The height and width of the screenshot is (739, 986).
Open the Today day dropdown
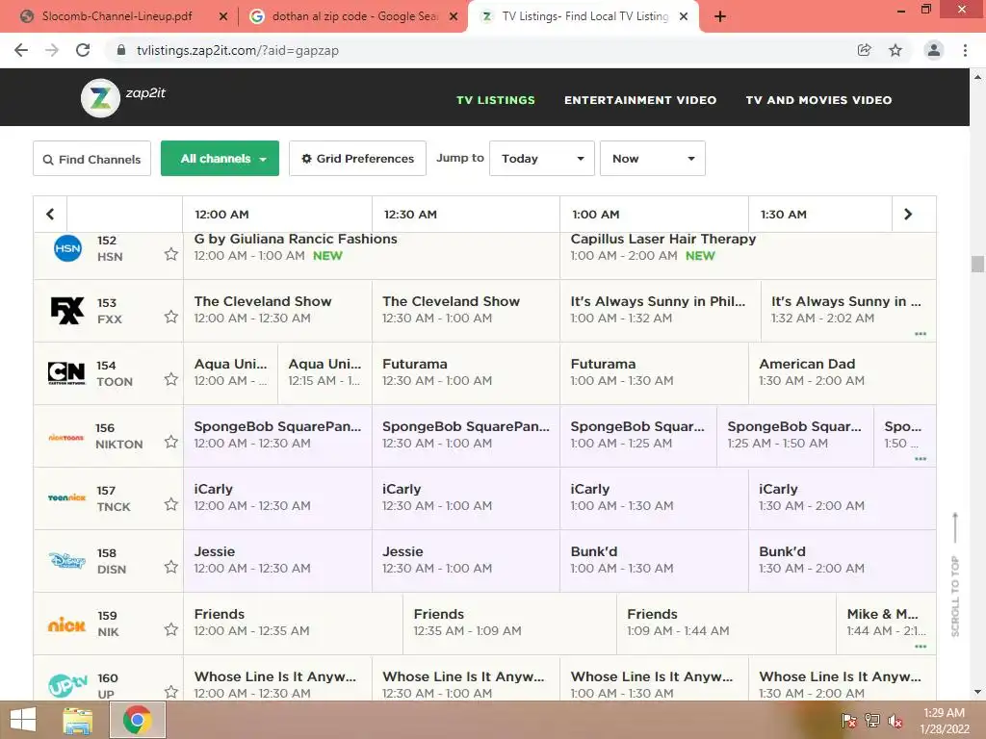pyautogui.click(x=541, y=159)
